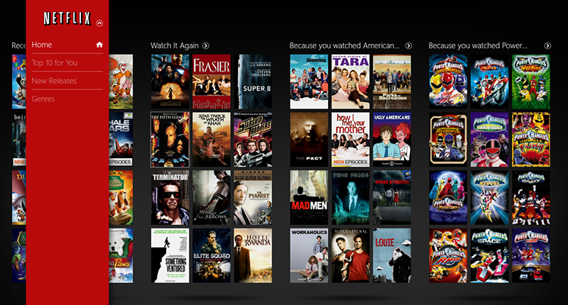Image resolution: width=568 pixels, height=305 pixels.
Task: Open the Frasier poster
Action: coord(212,82)
